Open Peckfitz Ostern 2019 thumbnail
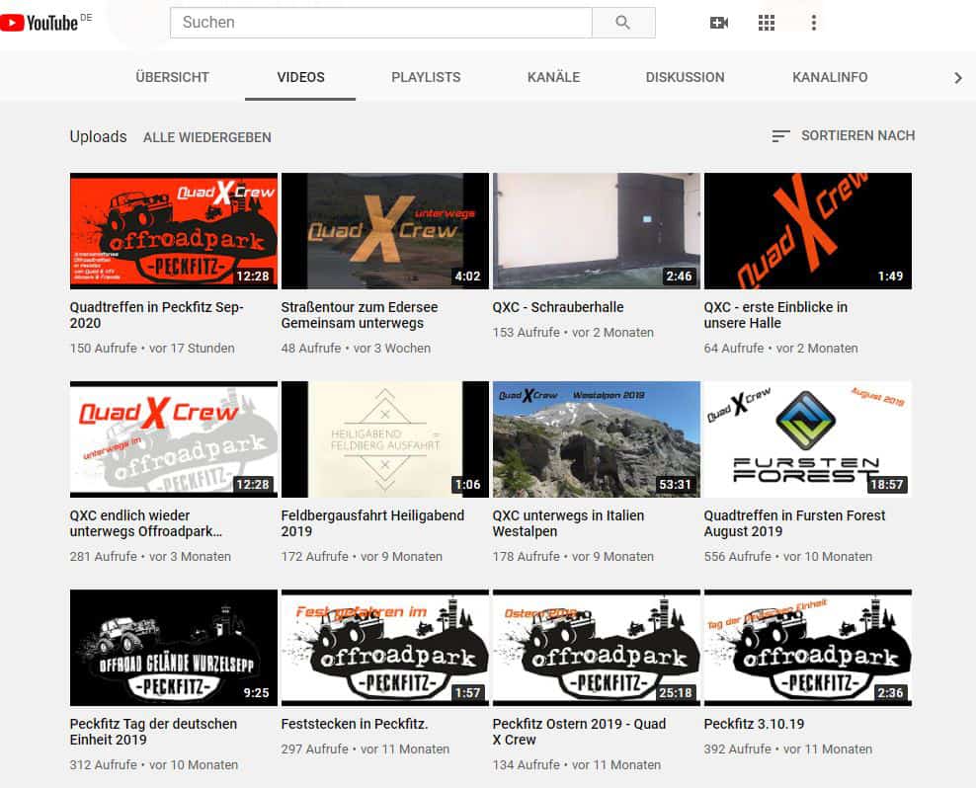 point(597,648)
